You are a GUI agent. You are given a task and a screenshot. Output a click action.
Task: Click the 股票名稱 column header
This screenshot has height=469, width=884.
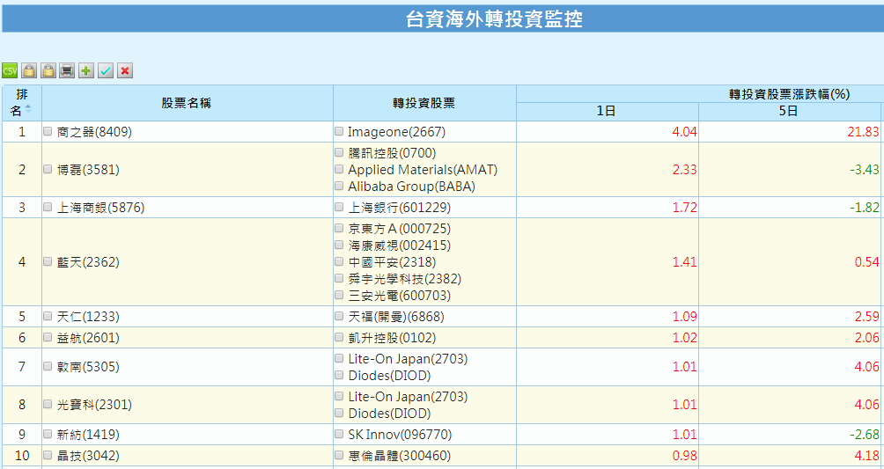(187, 103)
